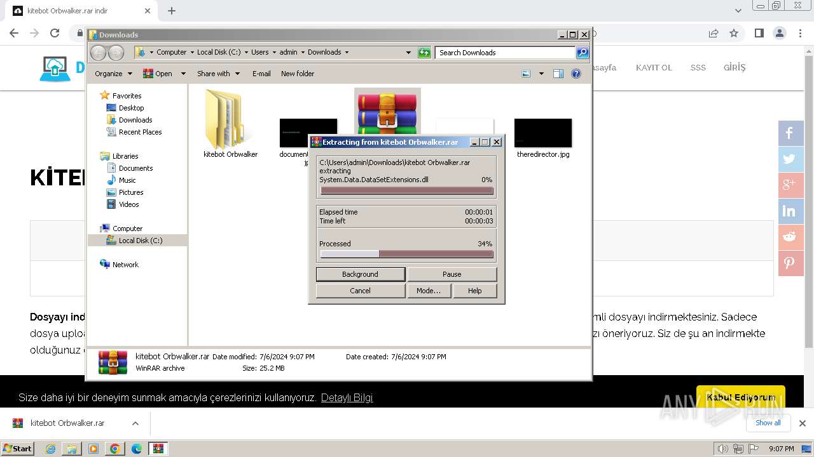Click the Explorer Forward navigation arrow
Image resolution: width=814 pixels, height=457 pixels.
coord(116,53)
